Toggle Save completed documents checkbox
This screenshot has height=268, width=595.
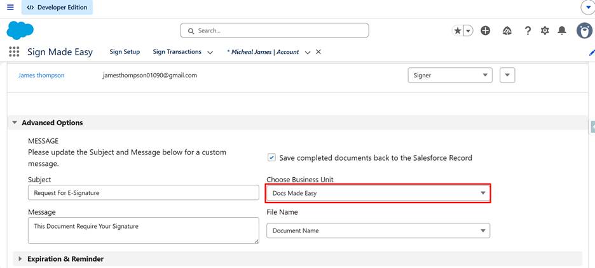[271, 157]
